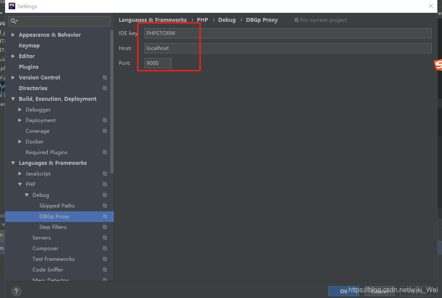
Task: Open Directories settings page
Action: 33,88
